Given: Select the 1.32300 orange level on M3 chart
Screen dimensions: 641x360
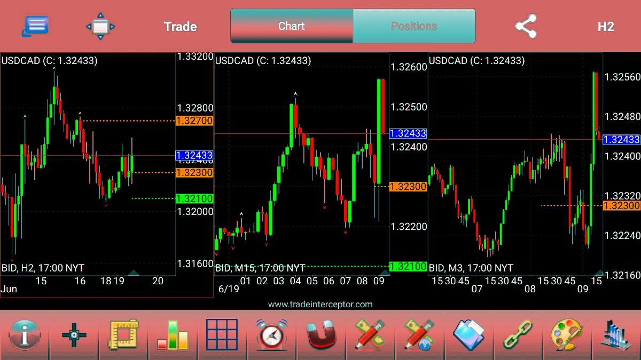Looking at the screenshot, I should point(622,205).
